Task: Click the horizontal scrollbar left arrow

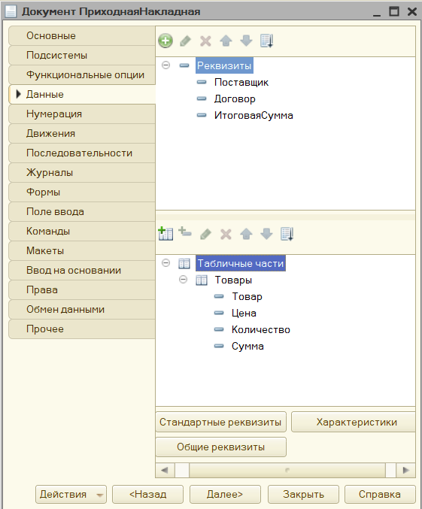Action: 165,470
